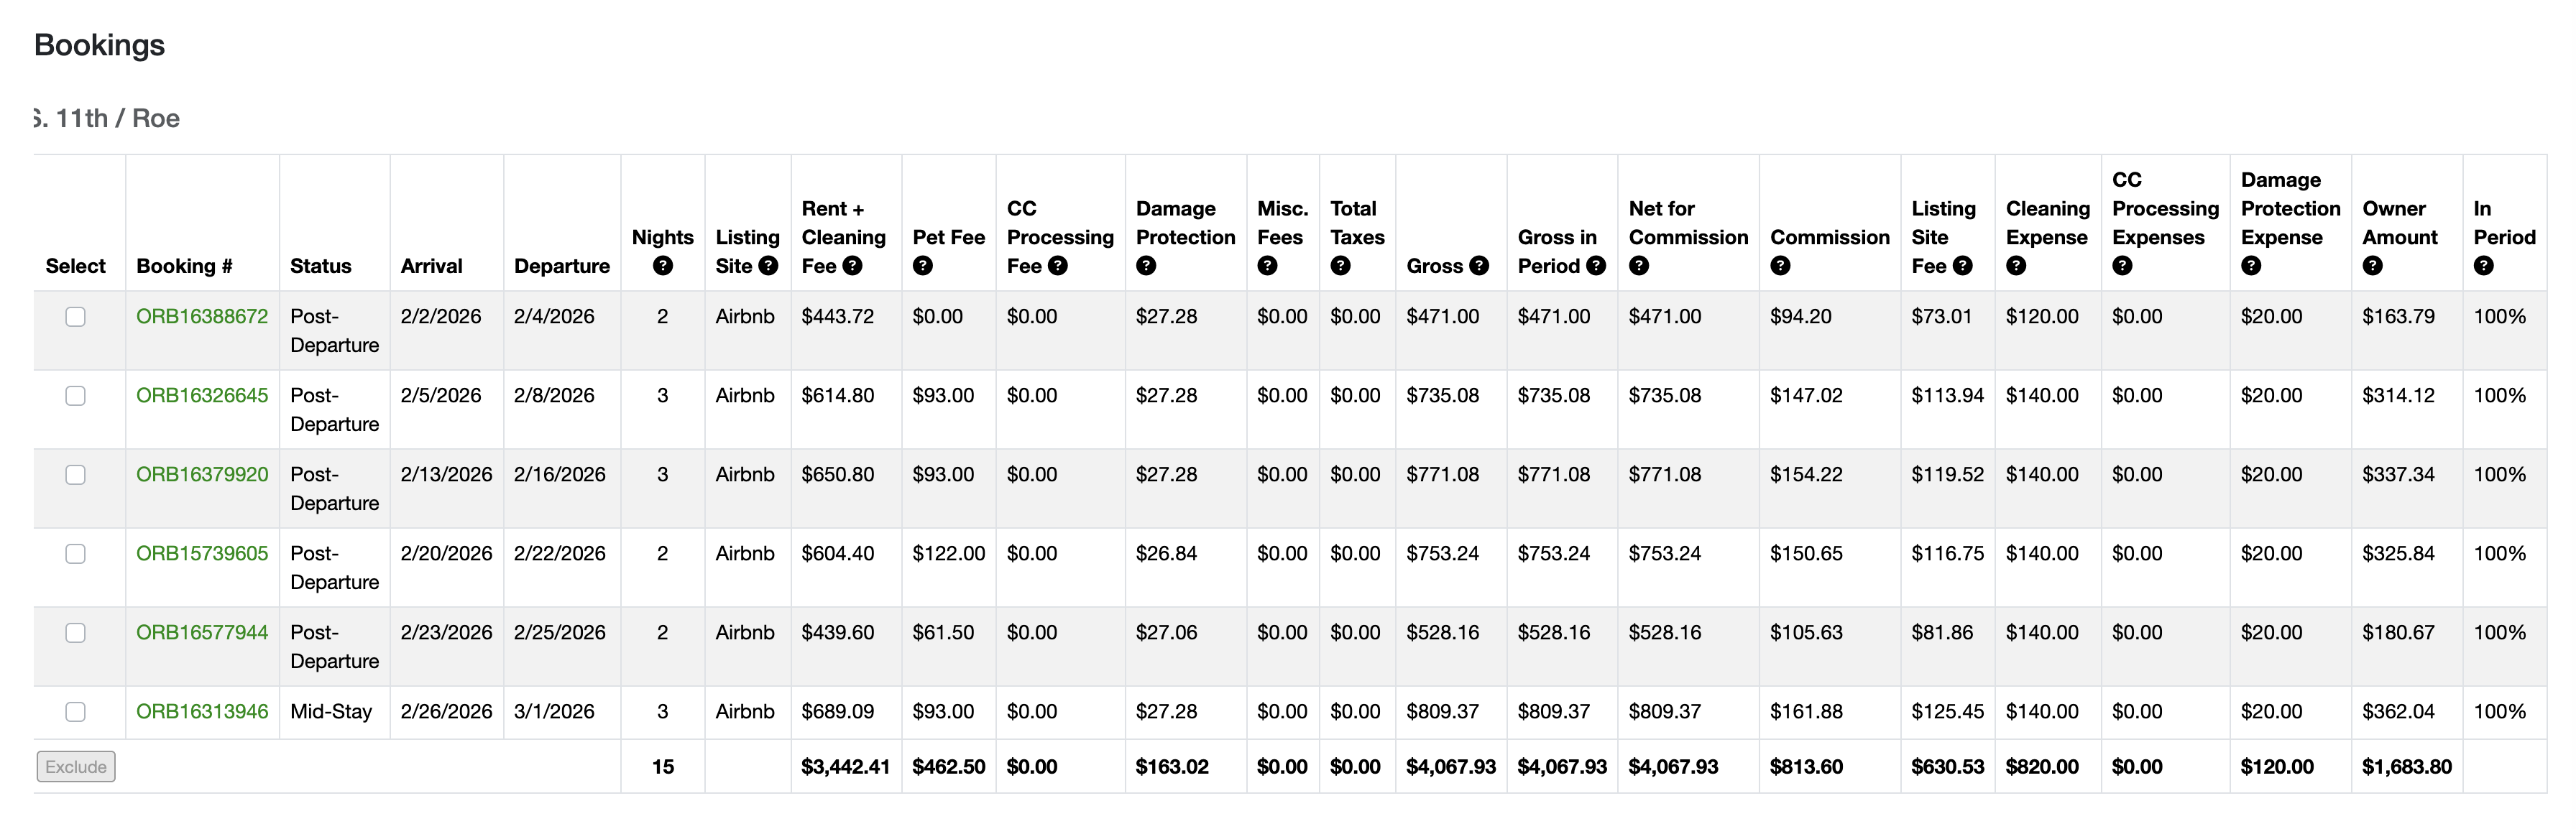
Task: Click help icon under Commission header
Action: 1780,266
